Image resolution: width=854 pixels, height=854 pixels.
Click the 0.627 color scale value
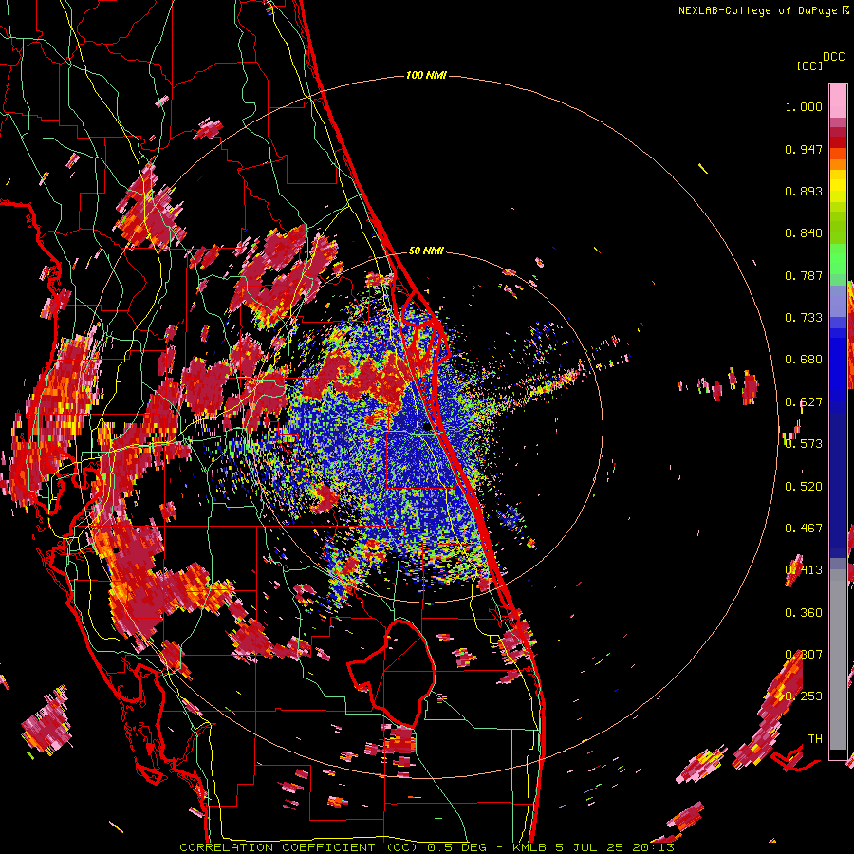804,402
